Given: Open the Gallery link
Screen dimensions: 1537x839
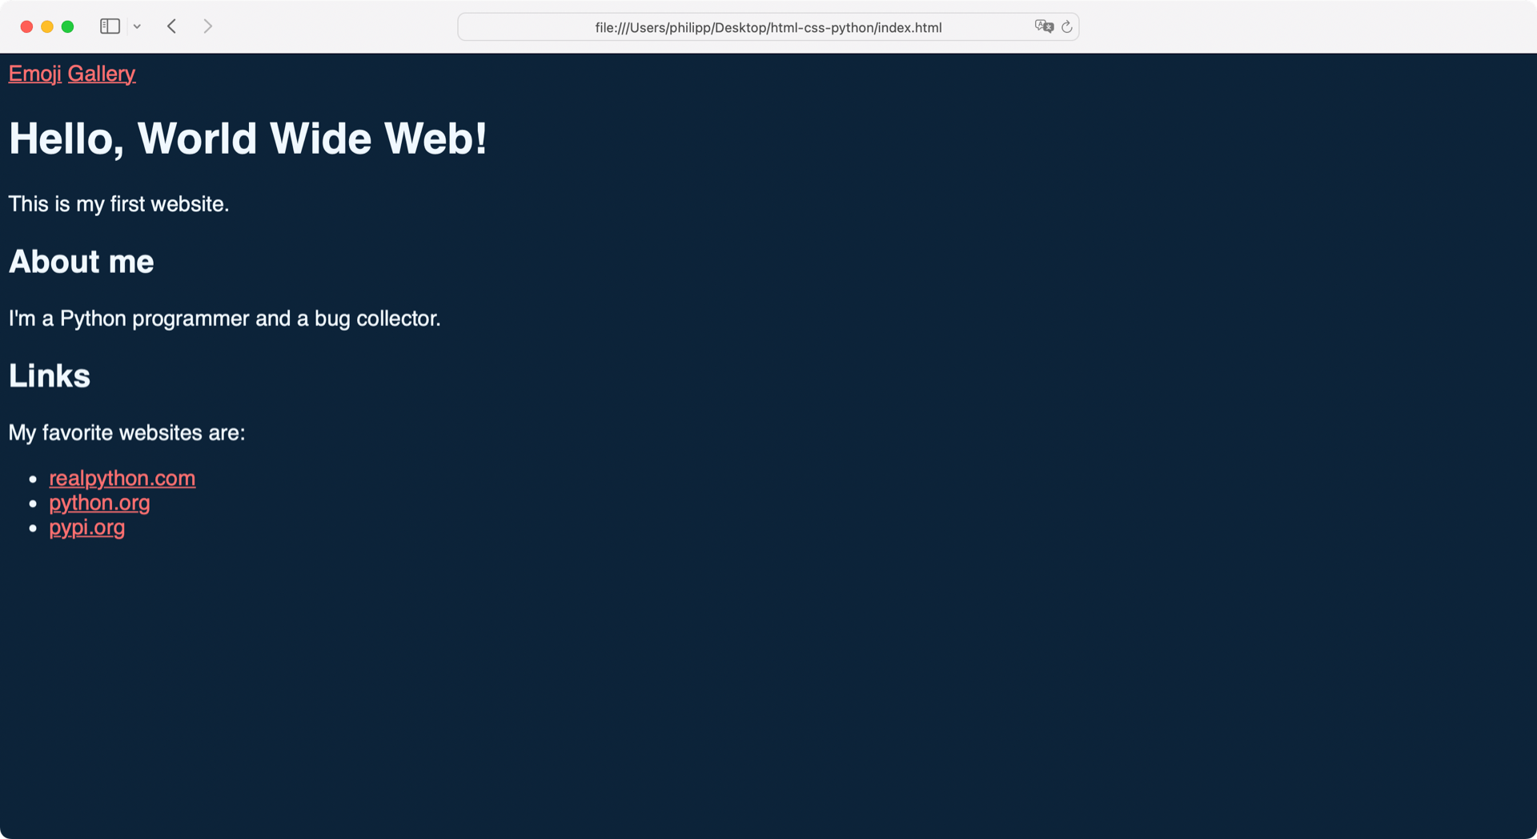Looking at the screenshot, I should pyautogui.click(x=102, y=74).
